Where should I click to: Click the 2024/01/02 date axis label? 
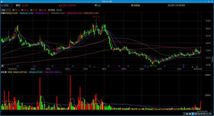point(198,69)
